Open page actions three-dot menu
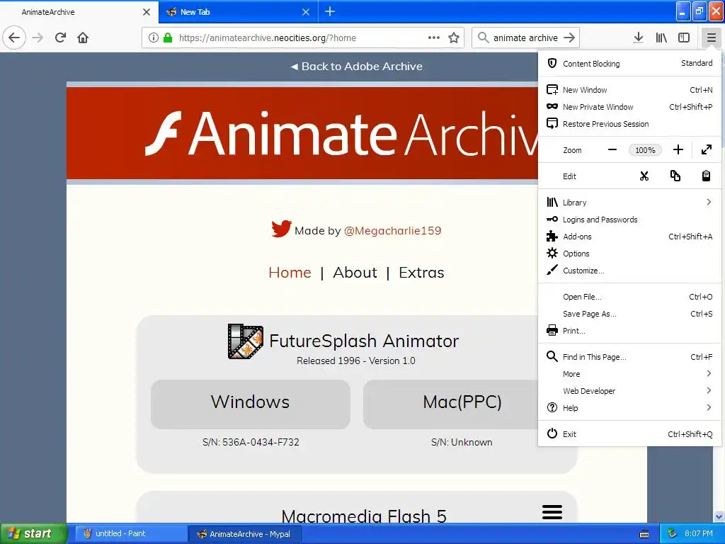The height and width of the screenshot is (544, 725). [434, 38]
